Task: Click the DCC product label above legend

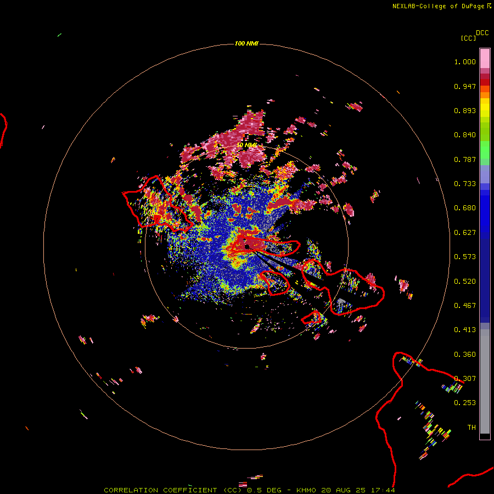Action: point(482,33)
